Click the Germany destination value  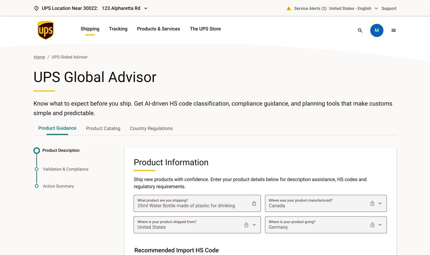tap(278, 227)
